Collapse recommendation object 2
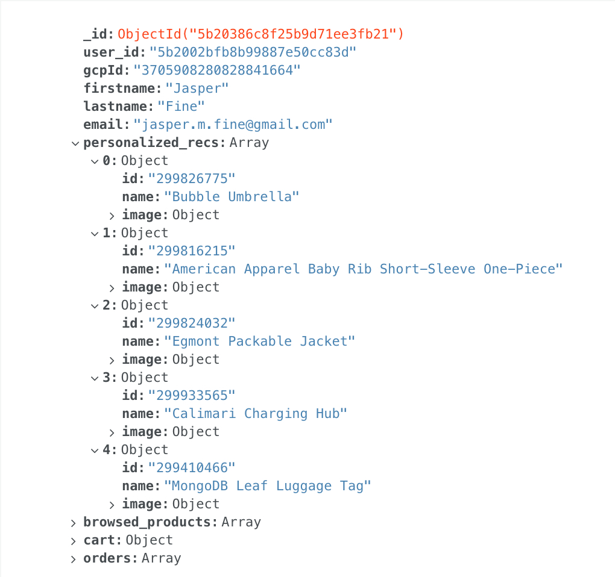This screenshot has width=615, height=577. coord(94,306)
